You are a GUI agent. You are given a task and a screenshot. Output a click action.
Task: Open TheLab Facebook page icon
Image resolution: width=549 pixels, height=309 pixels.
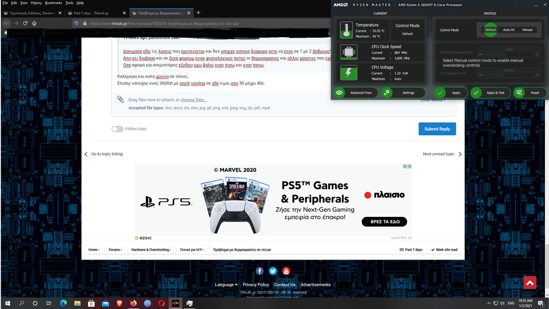coord(259,271)
